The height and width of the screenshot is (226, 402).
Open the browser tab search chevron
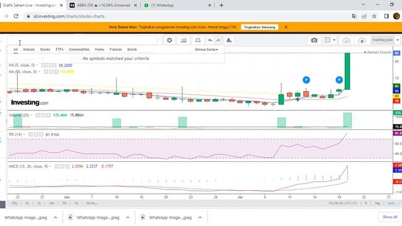[x=363, y=4]
